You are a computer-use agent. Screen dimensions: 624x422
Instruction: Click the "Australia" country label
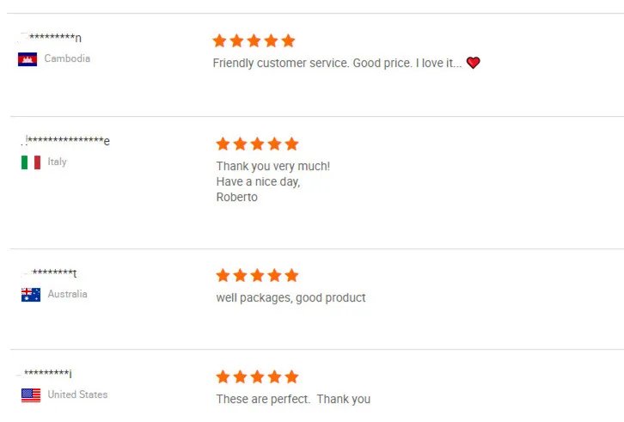[67, 295]
